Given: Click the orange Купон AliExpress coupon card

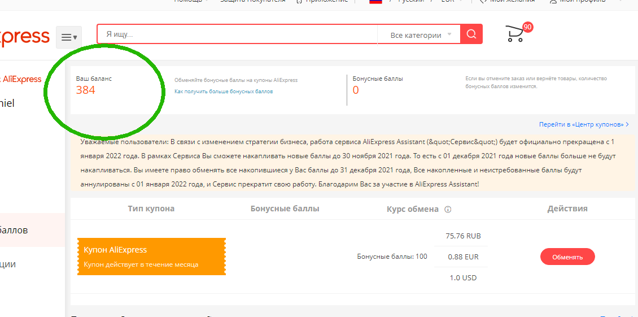Looking at the screenshot, I should click(x=151, y=257).
